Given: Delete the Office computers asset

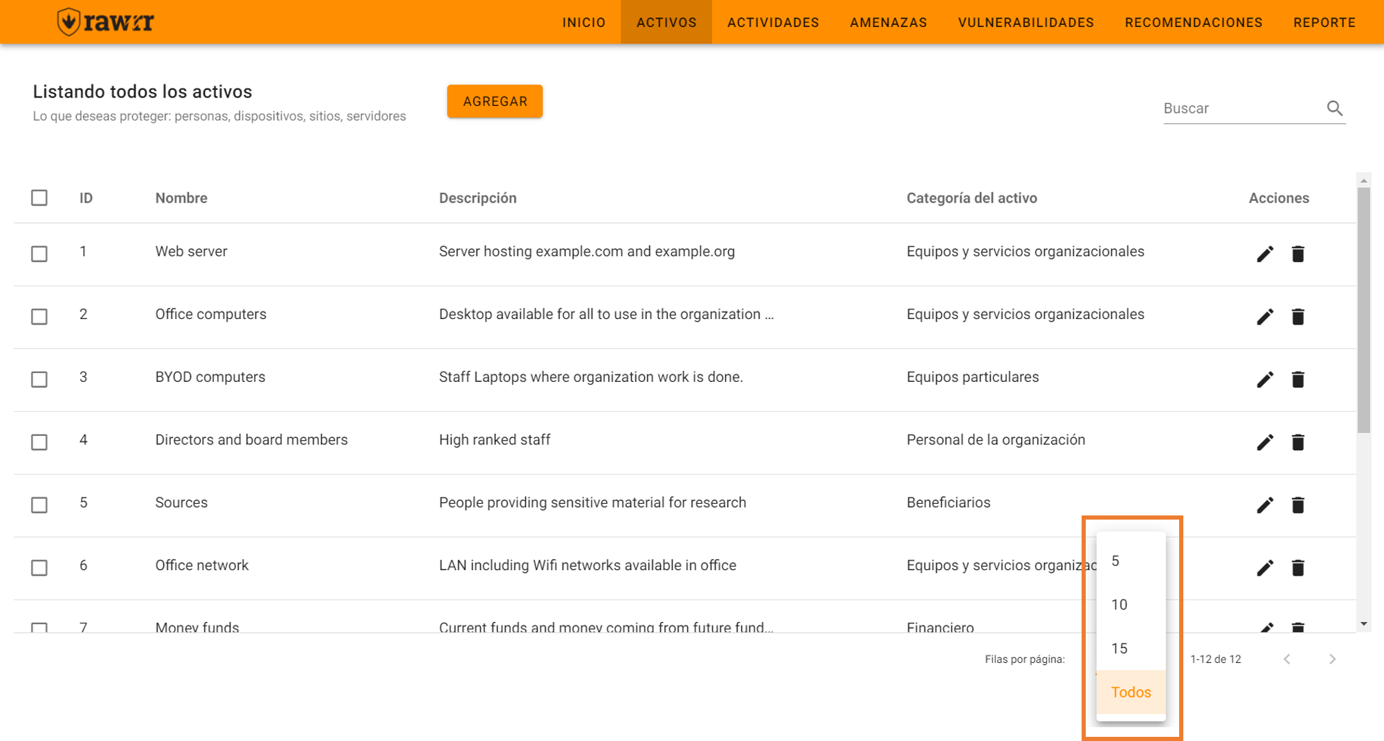Looking at the screenshot, I should 1297,317.
